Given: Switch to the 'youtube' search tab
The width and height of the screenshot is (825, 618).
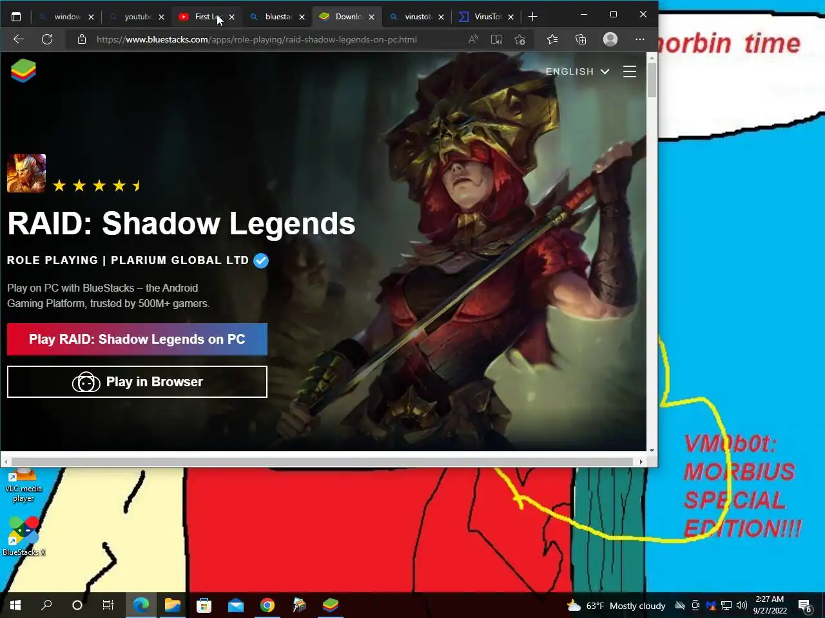Looking at the screenshot, I should tap(137, 17).
